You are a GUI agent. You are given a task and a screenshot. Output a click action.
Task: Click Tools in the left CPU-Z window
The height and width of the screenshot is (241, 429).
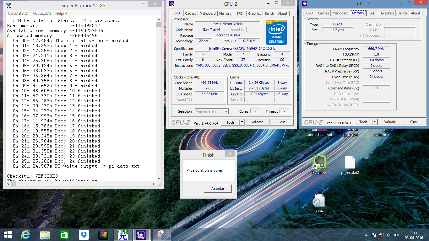[231, 122]
